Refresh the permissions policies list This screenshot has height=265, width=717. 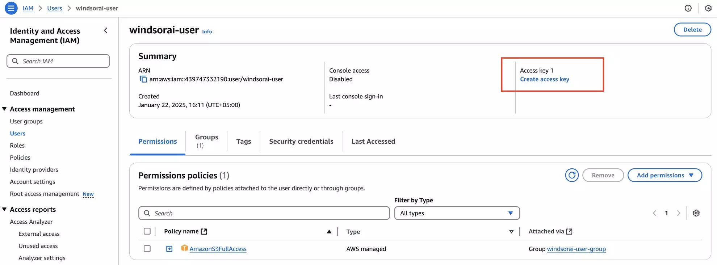572,175
